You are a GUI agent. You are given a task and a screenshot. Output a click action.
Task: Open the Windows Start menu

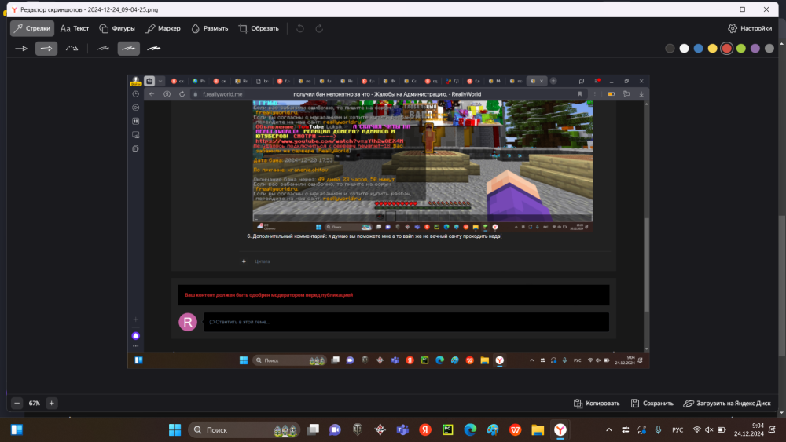174,430
